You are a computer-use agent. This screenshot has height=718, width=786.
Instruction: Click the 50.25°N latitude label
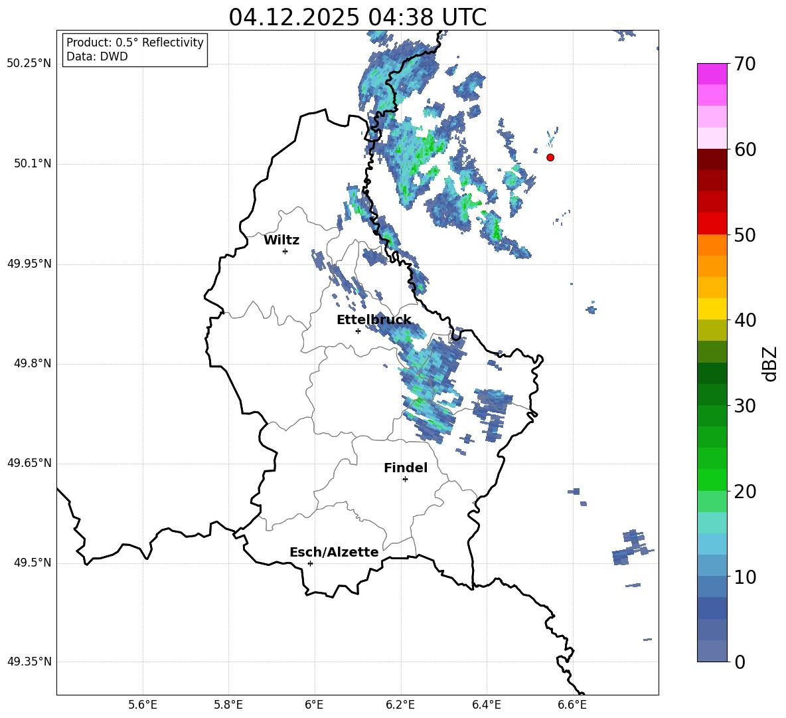coord(29,64)
